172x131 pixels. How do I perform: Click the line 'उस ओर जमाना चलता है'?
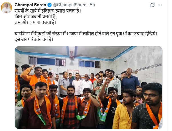coord(35,23)
